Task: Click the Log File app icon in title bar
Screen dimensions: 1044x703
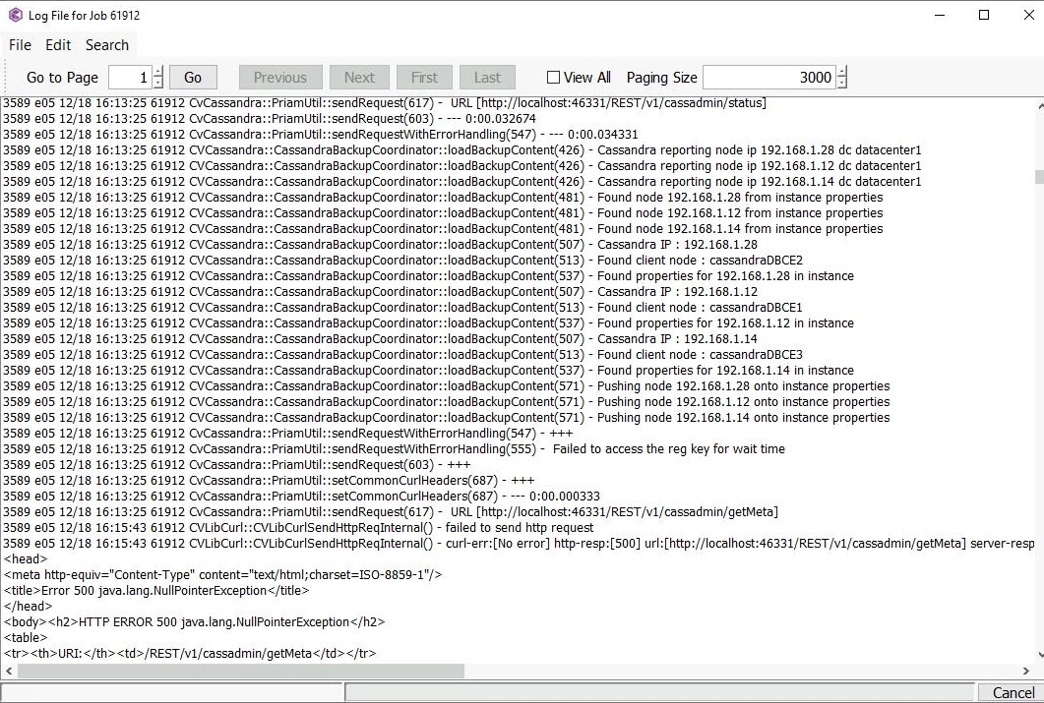Action: (x=15, y=15)
